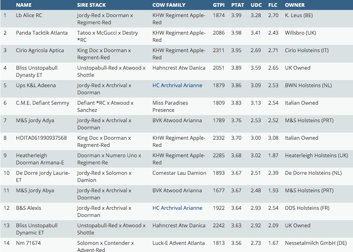The image size is (353, 252).
Task: Select Panda Tacktik Atlanta name
Action: point(42,33)
